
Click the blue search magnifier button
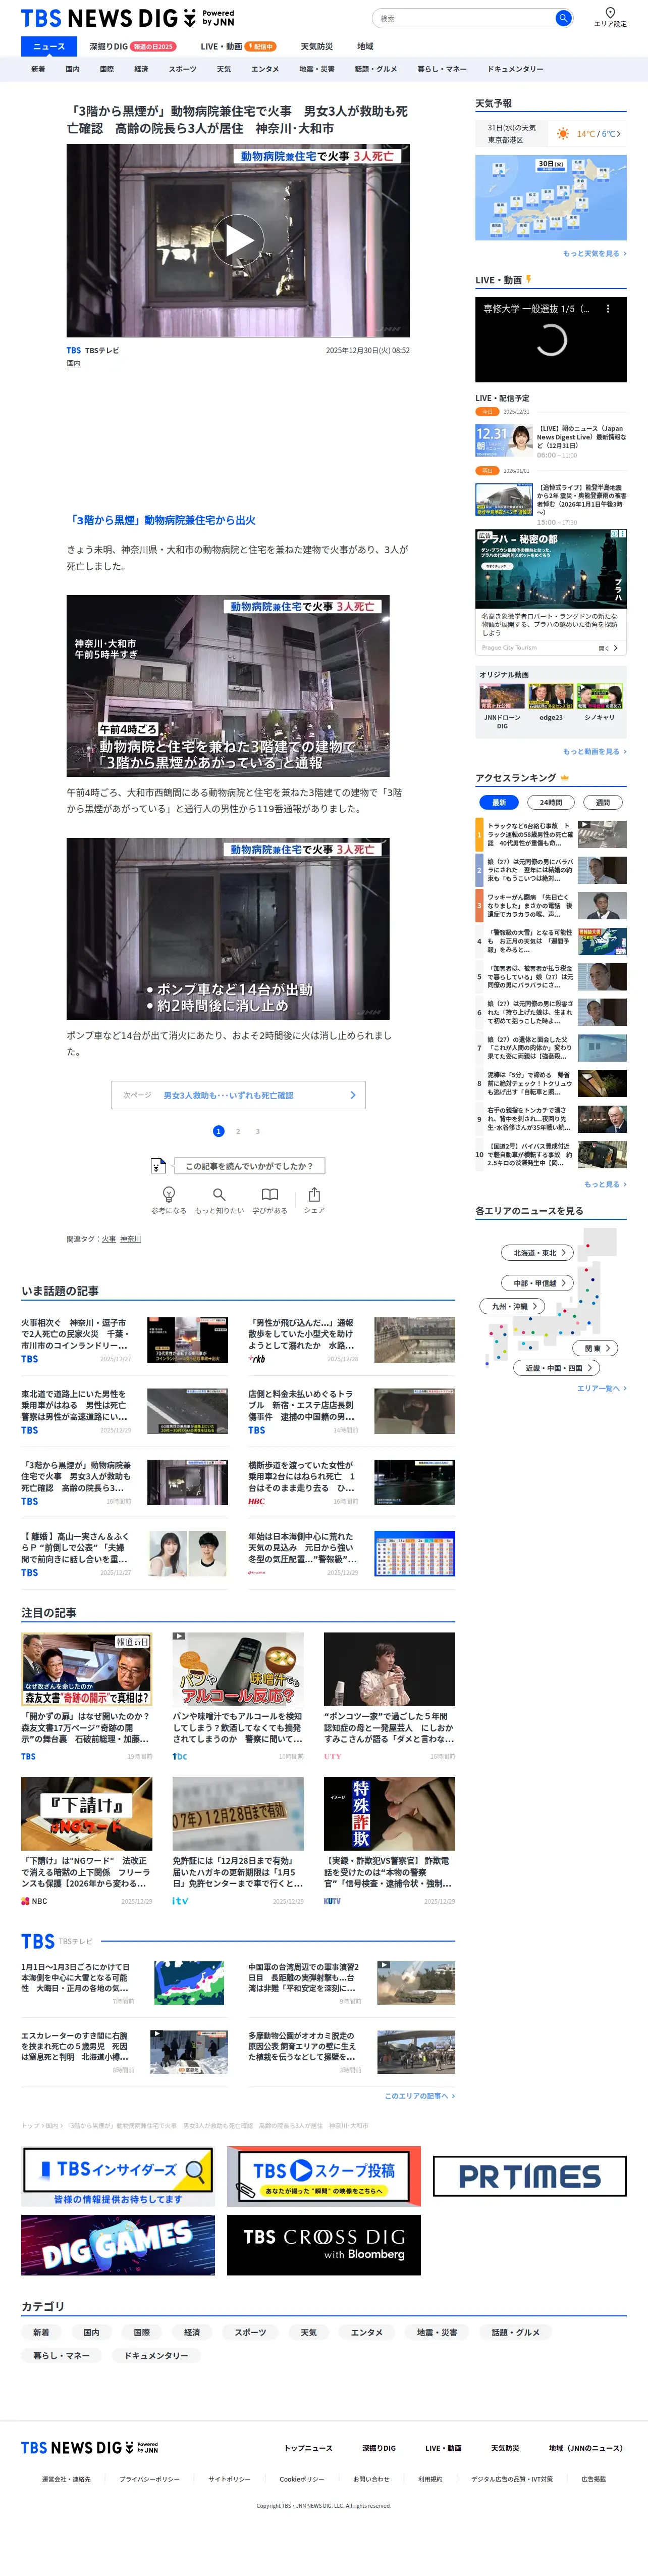coord(563,18)
